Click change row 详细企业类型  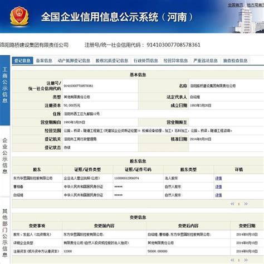(x=23, y=243)
